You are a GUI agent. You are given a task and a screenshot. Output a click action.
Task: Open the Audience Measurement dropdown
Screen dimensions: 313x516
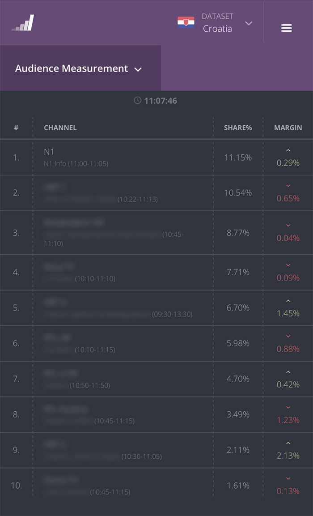79,68
